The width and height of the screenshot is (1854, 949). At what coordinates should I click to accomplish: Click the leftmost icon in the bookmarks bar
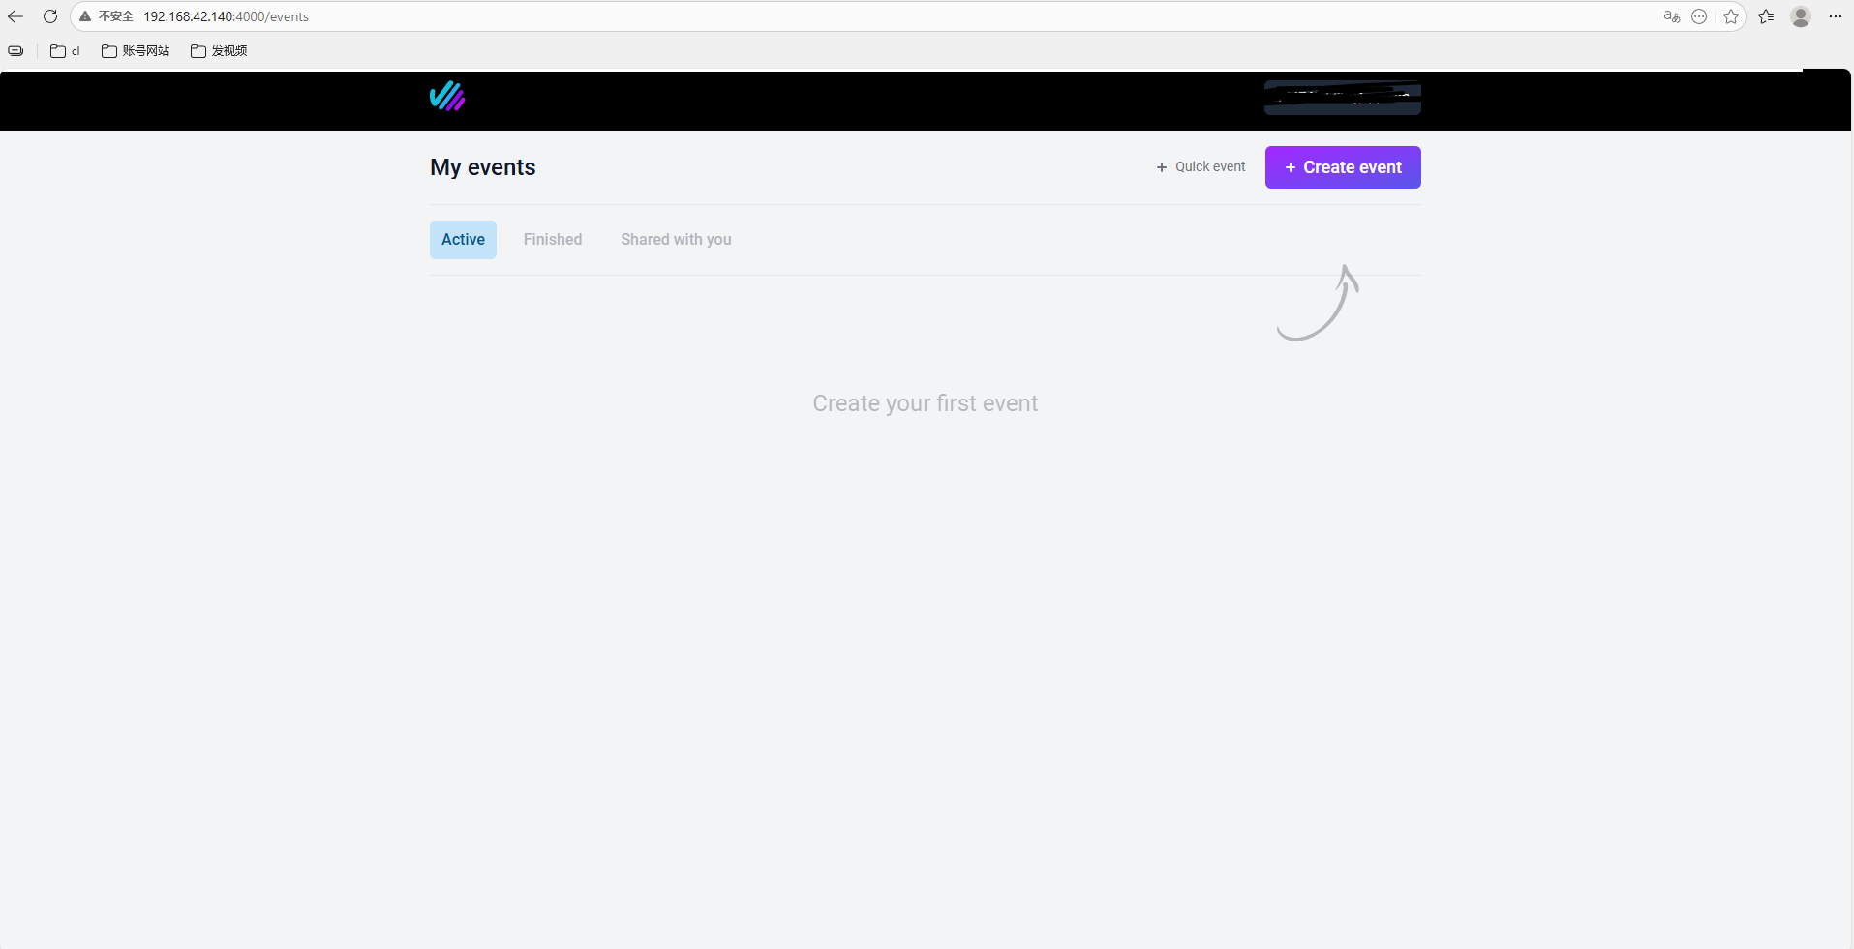click(x=15, y=51)
